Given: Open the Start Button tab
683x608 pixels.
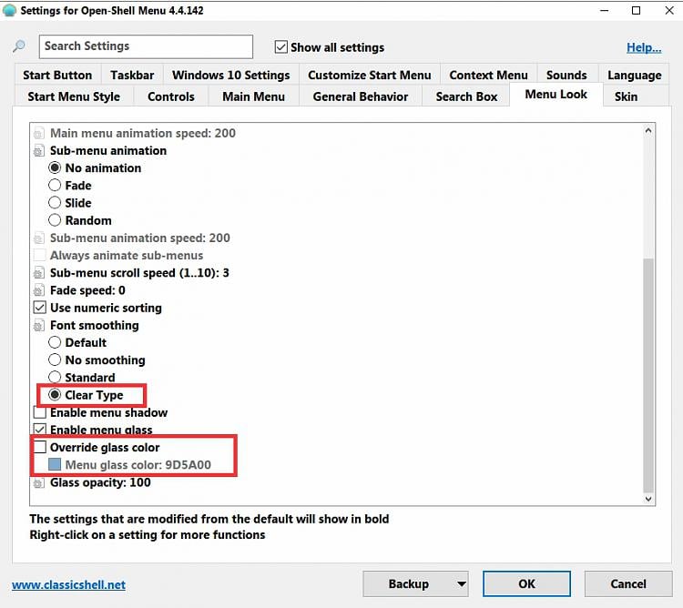Looking at the screenshot, I should point(57,75).
